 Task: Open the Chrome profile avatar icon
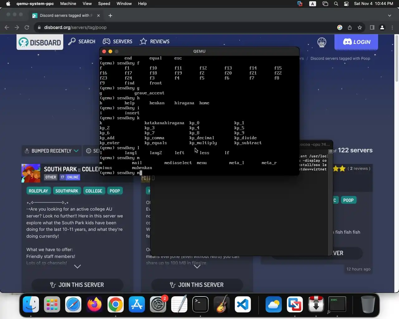[382, 27]
